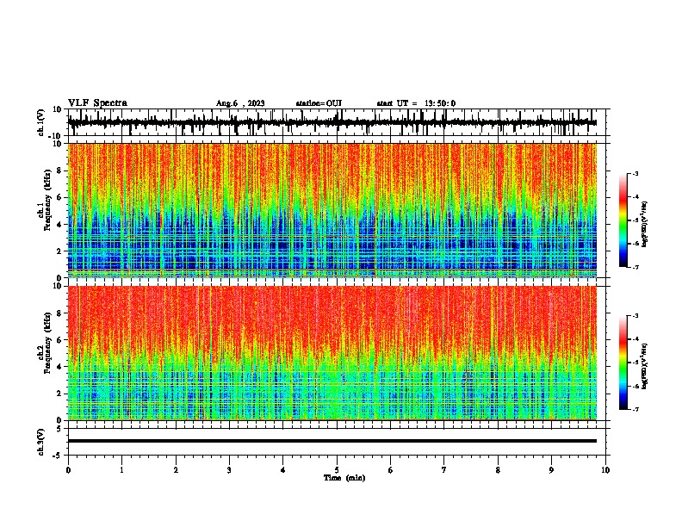The image size is (682, 527).
Task: Click the "6" kHz tick on ch.2 frequency axis
Action: 59,339
